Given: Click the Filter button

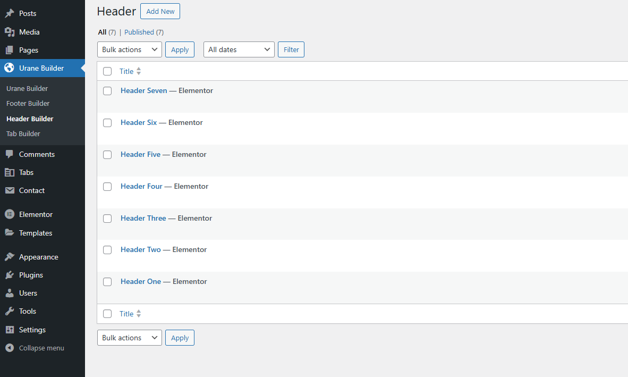Looking at the screenshot, I should pos(291,49).
